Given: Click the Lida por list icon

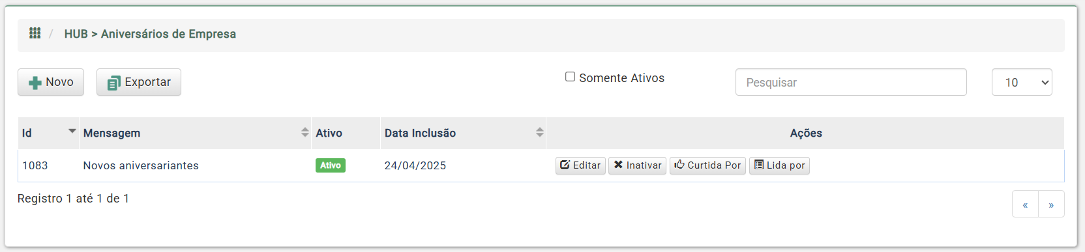Looking at the screenshot, I should (759, 165).
